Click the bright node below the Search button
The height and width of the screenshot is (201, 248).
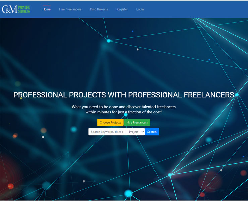click(170, 175)
